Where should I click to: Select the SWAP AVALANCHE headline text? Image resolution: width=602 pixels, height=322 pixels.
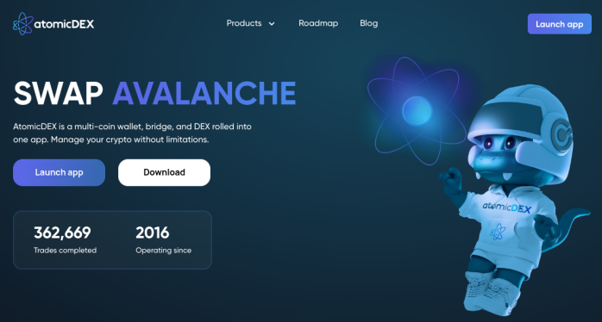(154, 93)
